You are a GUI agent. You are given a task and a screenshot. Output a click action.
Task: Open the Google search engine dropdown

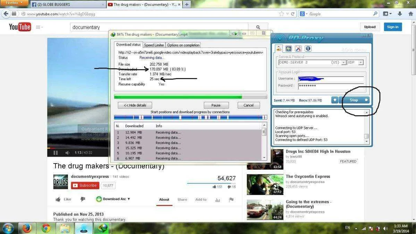click(x=303, y=14)
